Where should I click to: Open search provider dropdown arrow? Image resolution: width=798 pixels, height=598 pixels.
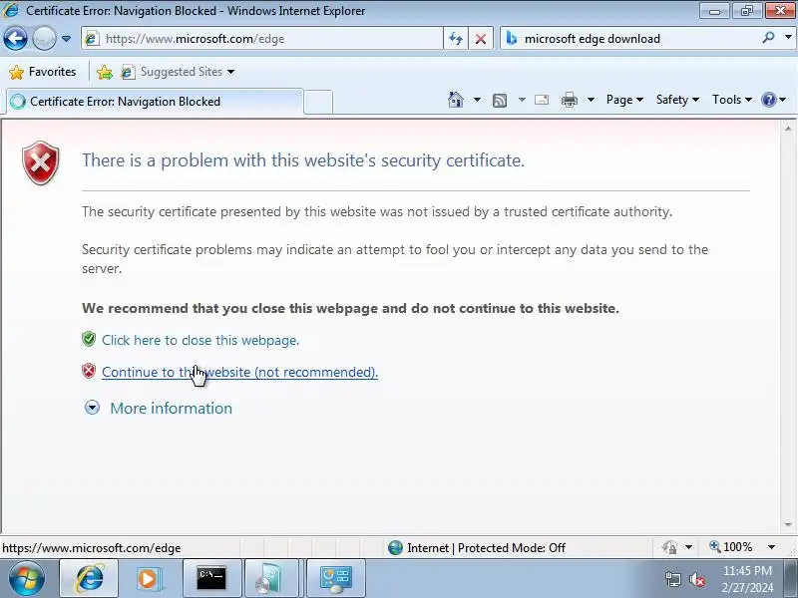(788, 37)
